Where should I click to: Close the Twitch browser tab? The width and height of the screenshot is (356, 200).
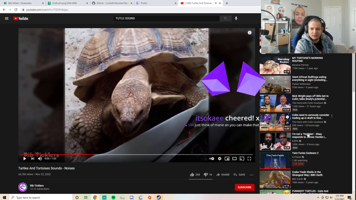pyautogui.click(x=176, y=3)
